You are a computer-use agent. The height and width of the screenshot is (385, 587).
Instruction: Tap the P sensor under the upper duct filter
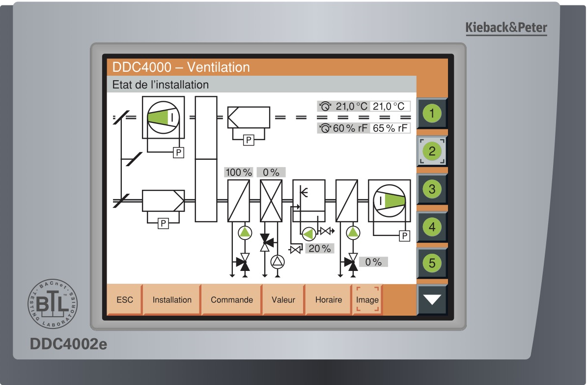point(249,140)
